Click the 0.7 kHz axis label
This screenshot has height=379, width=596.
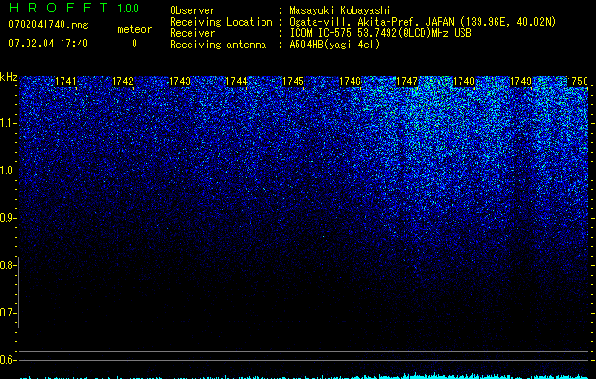(x=7, y=313)
